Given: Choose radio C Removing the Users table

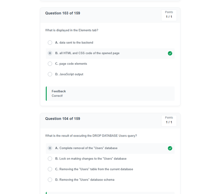Looking at the screenshot, I should (50, 169).
